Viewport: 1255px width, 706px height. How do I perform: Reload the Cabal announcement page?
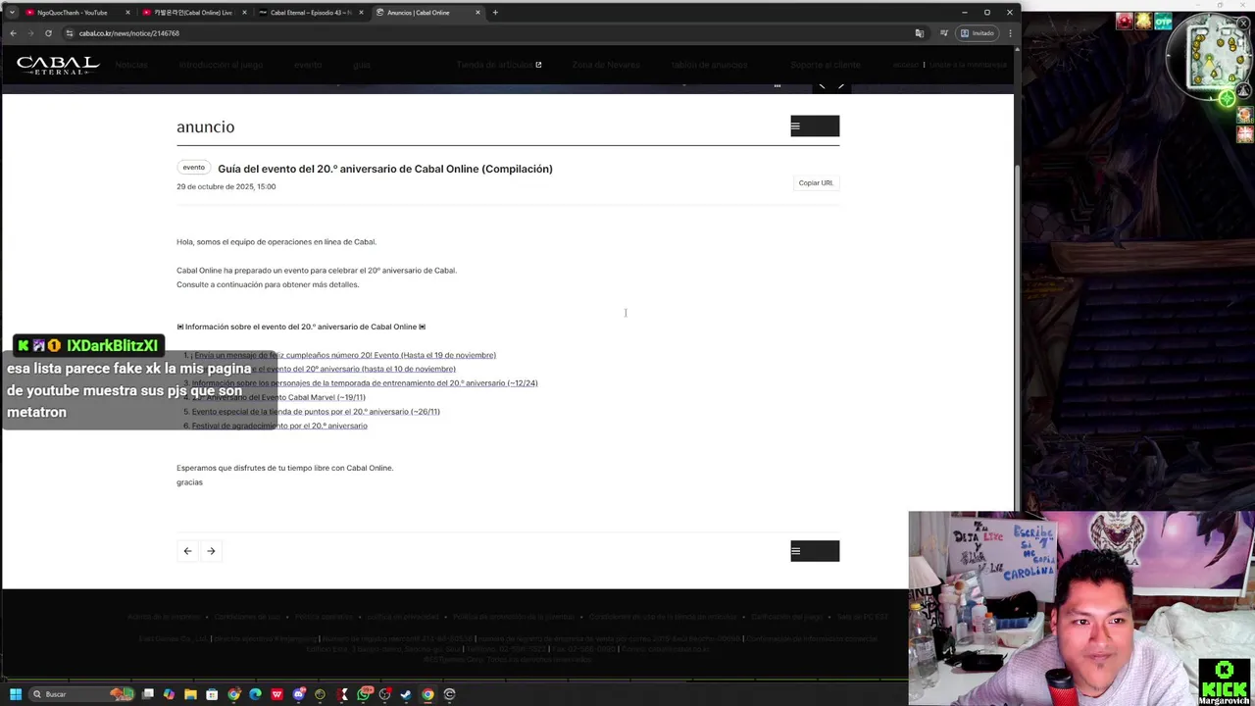pos(48,33)
